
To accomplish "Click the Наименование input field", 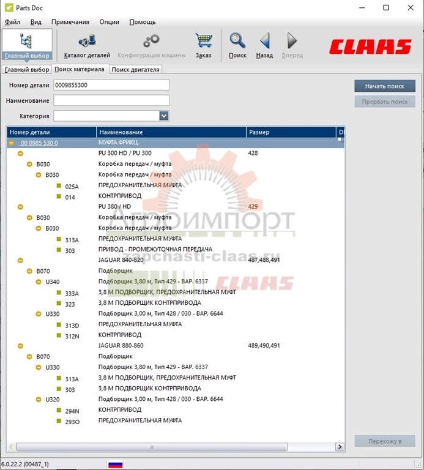I will (111, 100).
